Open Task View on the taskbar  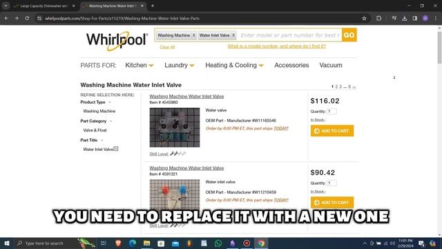tap(103, 243)
